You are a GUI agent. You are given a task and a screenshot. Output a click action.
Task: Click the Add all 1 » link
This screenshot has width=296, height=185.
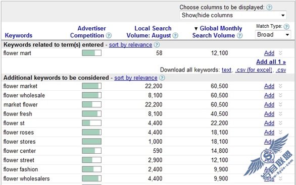coord(271,62)
